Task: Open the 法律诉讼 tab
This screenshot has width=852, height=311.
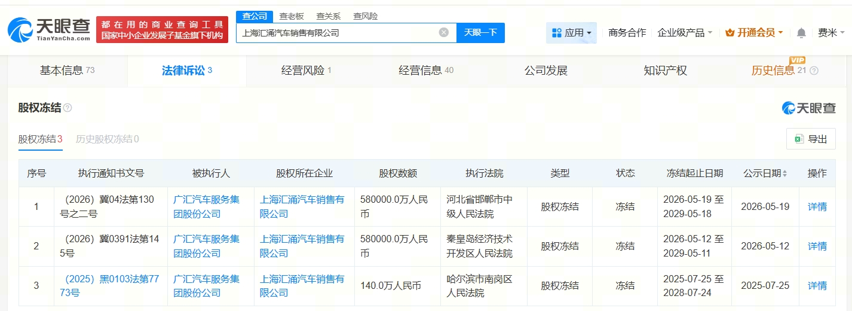Action: 187,71
